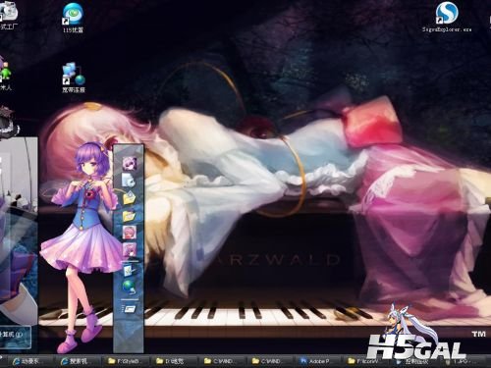Click the document icon in the vertical dock
The image size is (491, 368).
coord(129,180)
